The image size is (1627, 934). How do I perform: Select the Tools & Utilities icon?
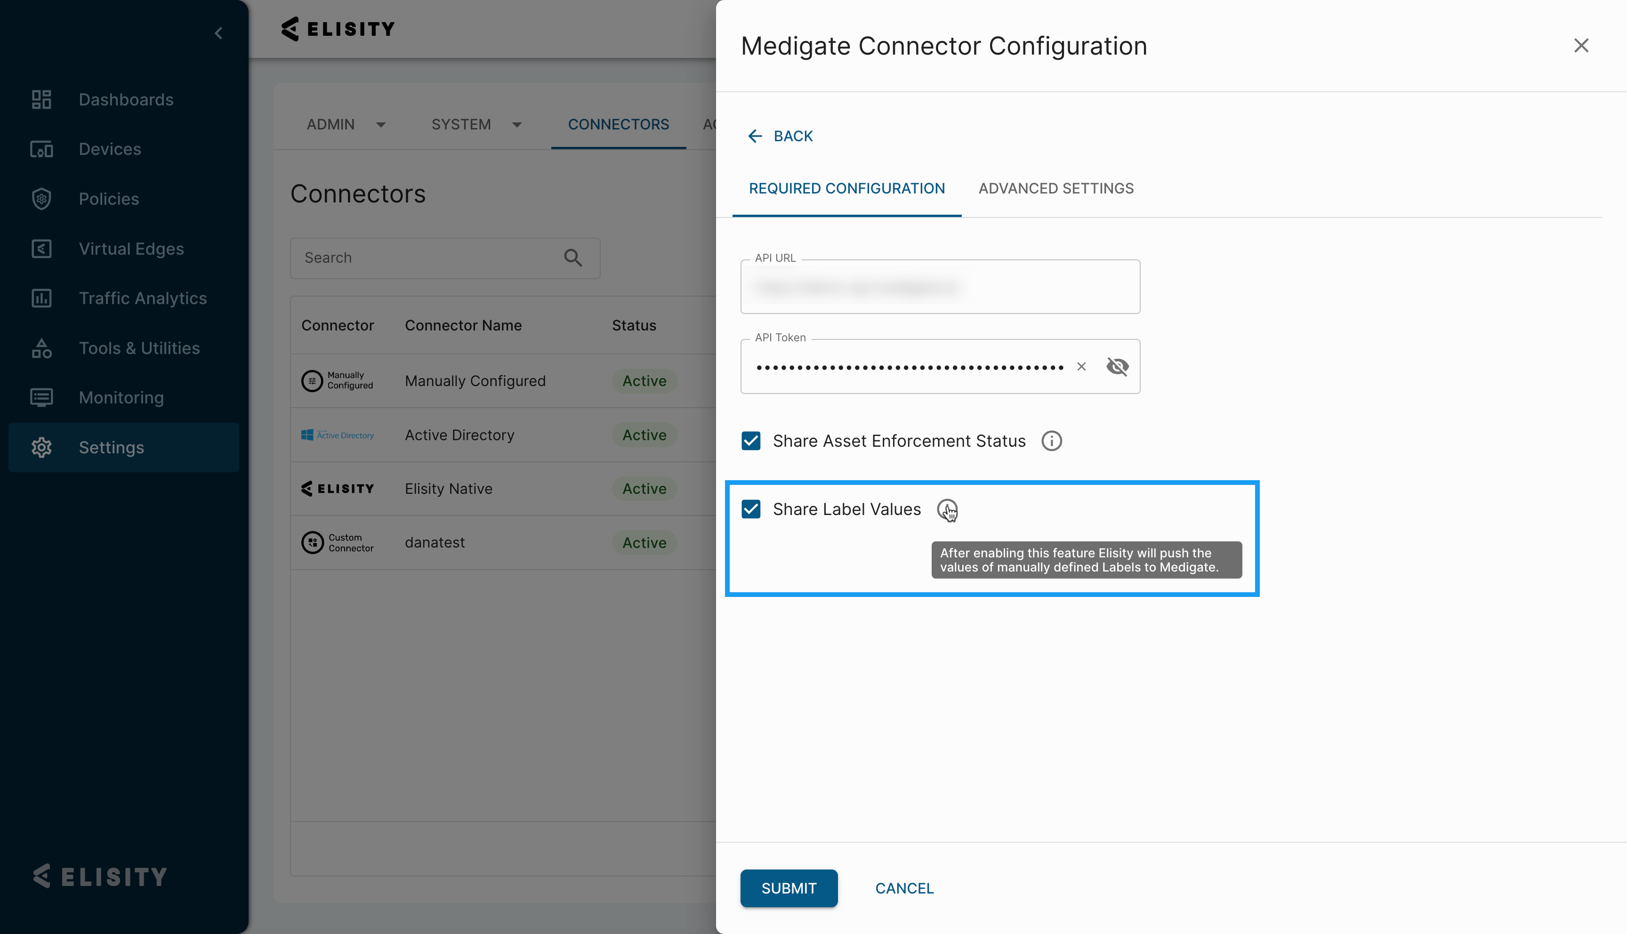pos(41,348)
